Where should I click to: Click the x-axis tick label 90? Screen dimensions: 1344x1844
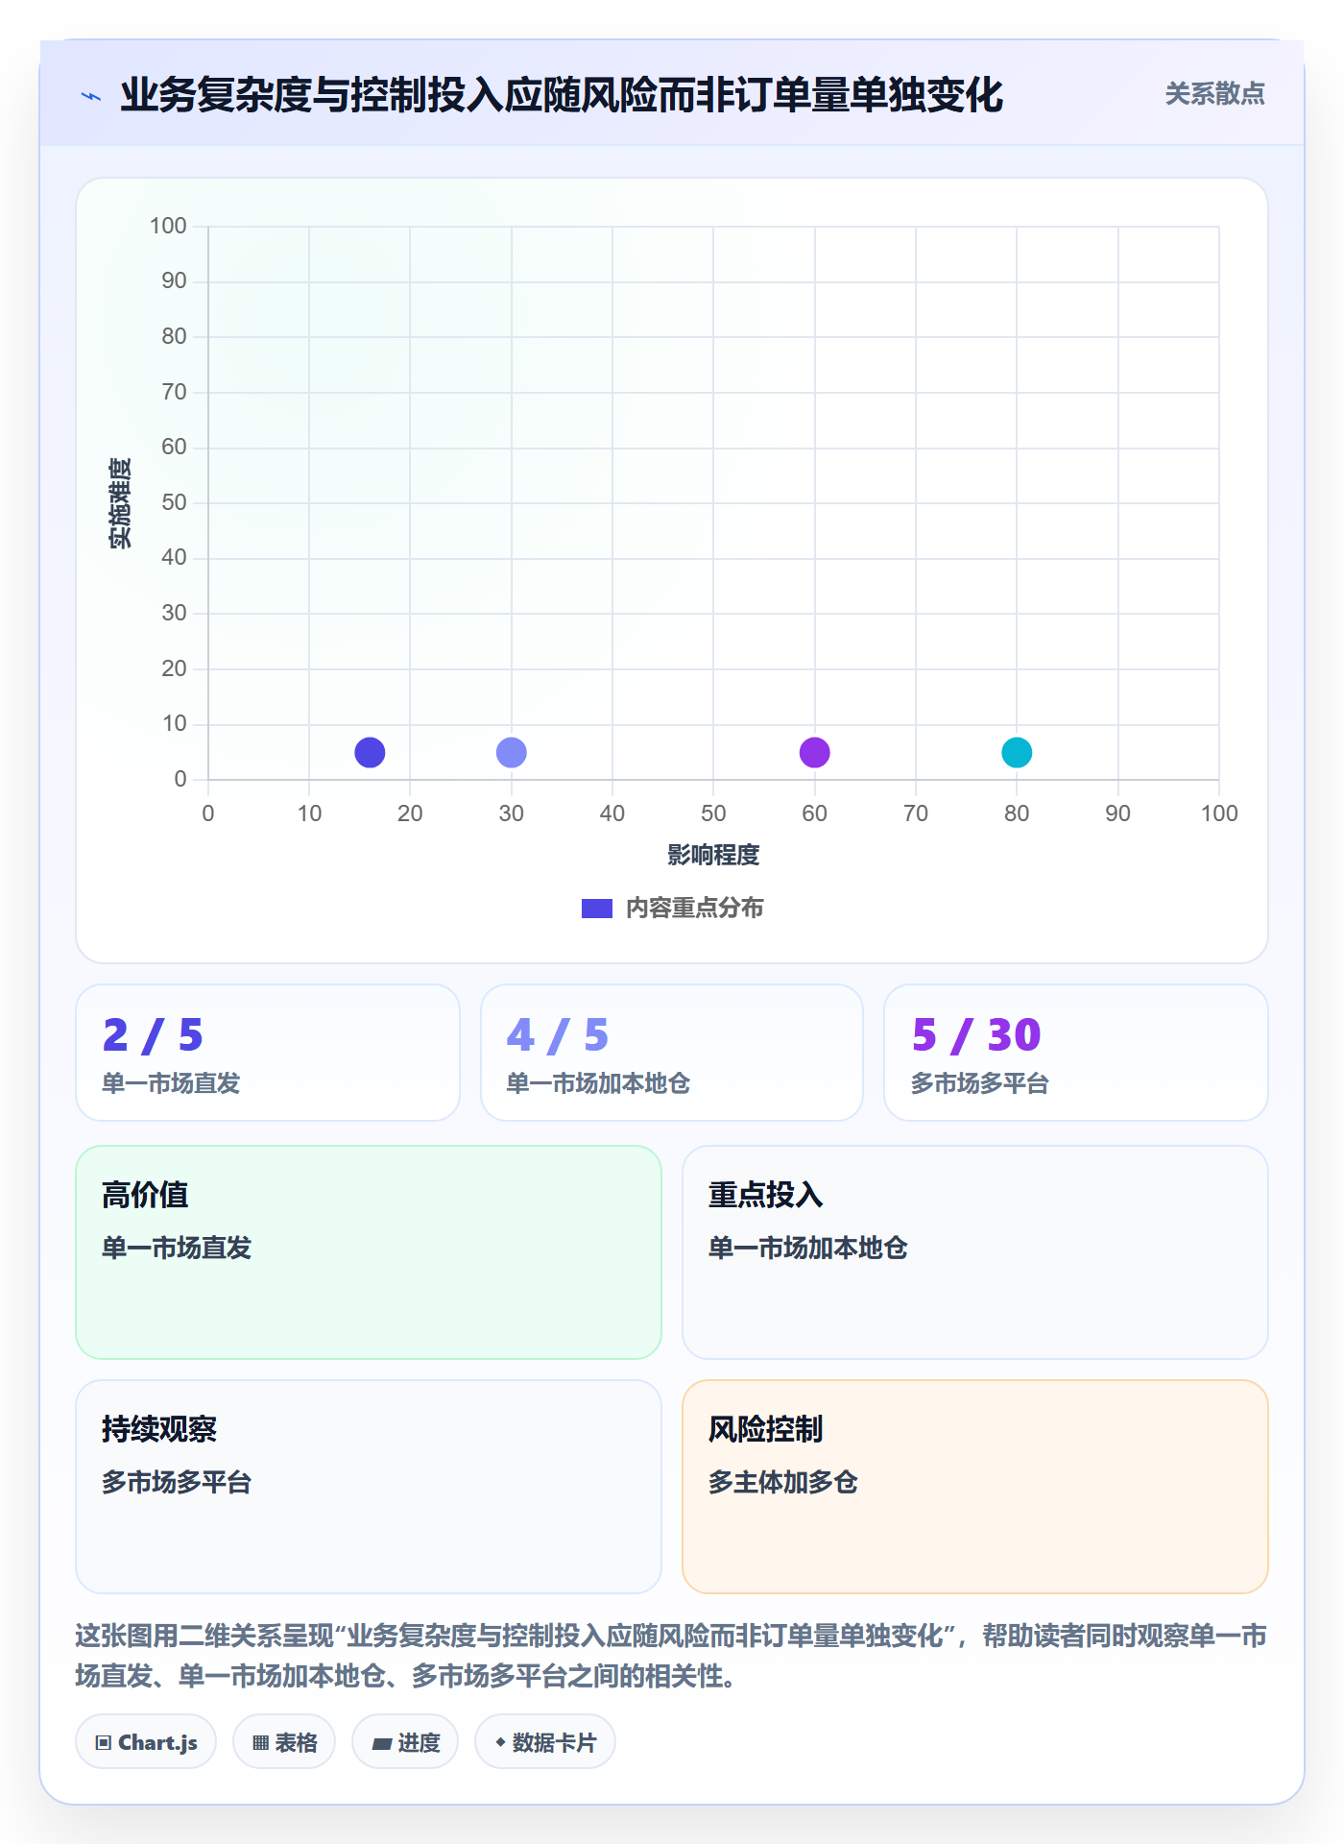point(1117,813)
